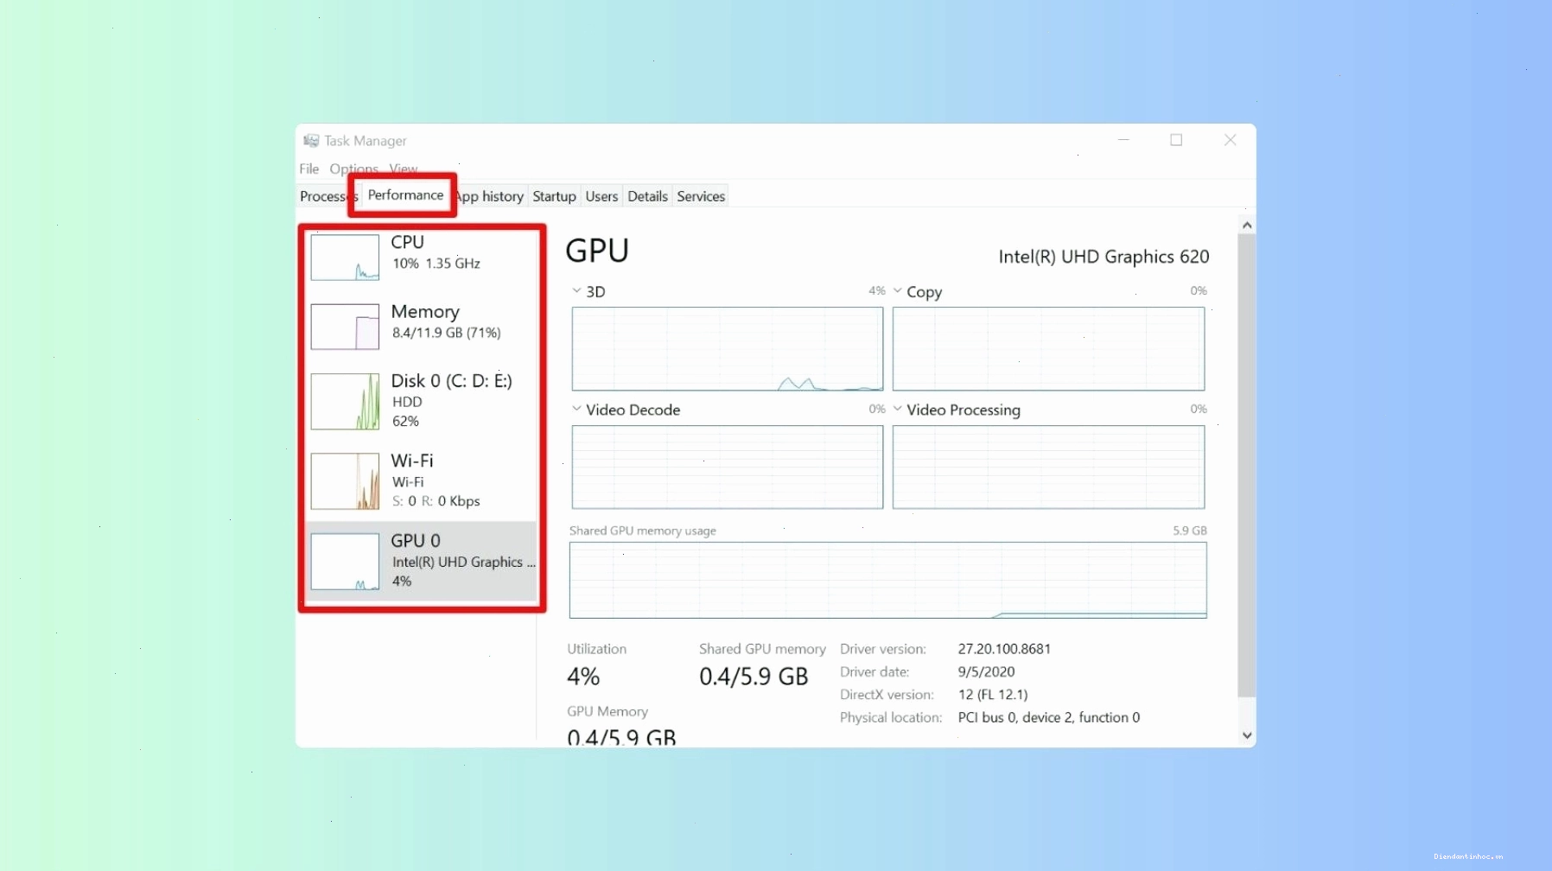Click the Utilization '4%' value

click(583, 677)
